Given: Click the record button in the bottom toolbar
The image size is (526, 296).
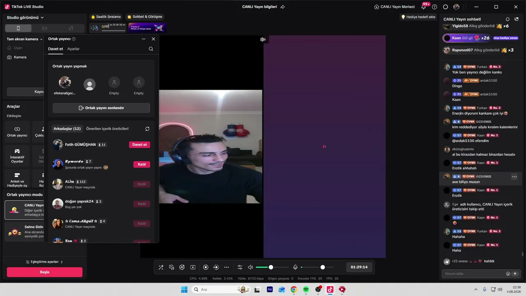Looking at the screenshot, I should click(206, 267).
